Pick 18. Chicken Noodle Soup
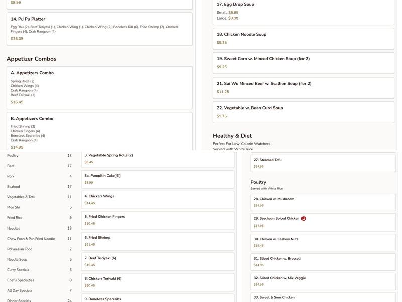This screenshot has width=402, height=302. click(x=303, y=38)
